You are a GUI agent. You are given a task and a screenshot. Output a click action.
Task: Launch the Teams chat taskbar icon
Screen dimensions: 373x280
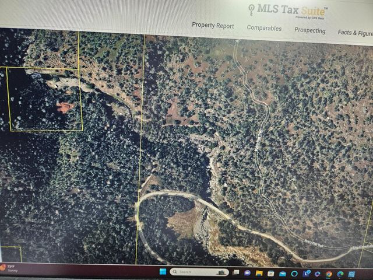pyautogui.click(x=247, y=272)
